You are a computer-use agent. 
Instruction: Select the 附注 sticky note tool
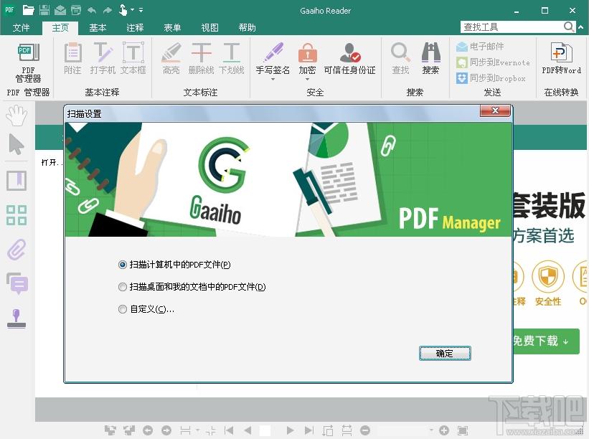(x=72, y=58)
